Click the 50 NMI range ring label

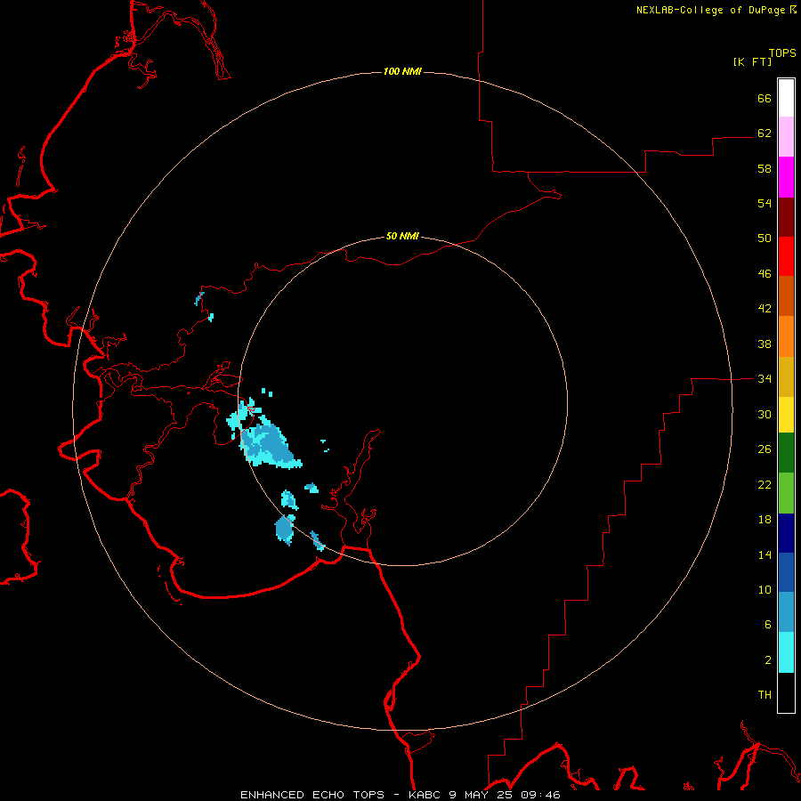pyautogui.click(x=402, y=236)
